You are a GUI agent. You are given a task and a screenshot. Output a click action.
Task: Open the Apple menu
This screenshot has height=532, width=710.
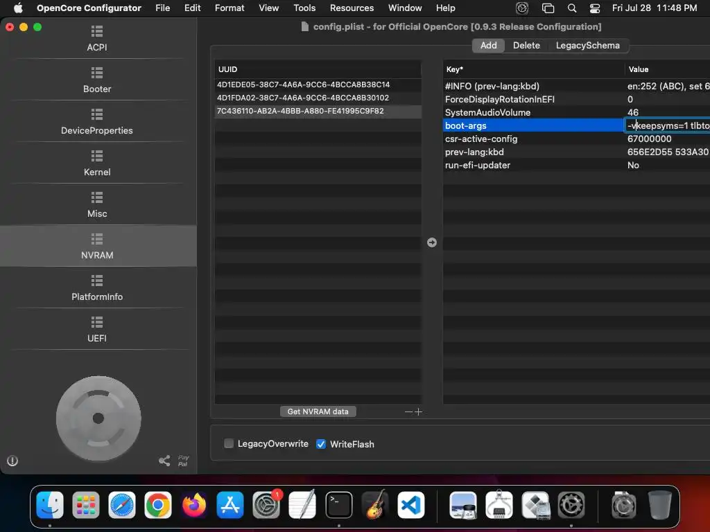pos(18,8)
